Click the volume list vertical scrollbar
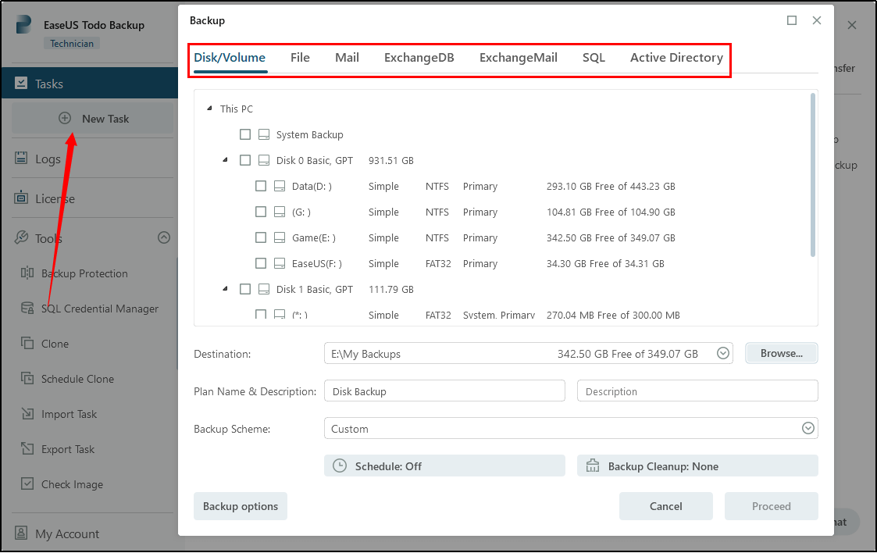Viewport: 877px width, 553px height. click(x=813, y=176)
